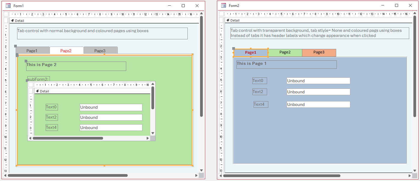
Task: Maximize the Form2 window
Action: 397,5
